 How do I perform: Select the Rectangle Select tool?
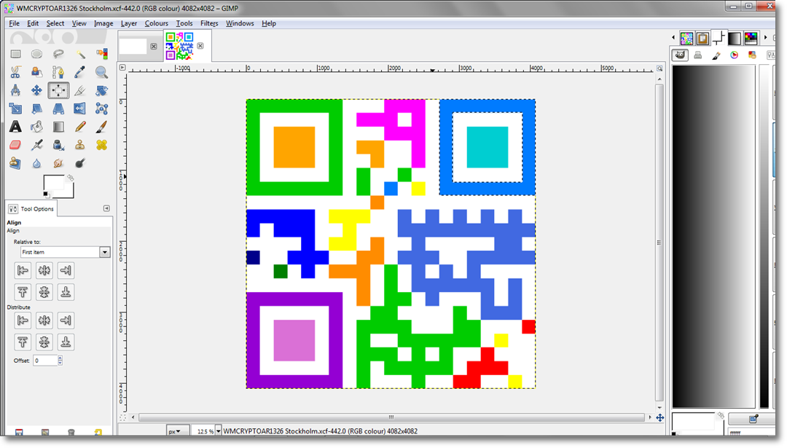click(x=15, y=54)
